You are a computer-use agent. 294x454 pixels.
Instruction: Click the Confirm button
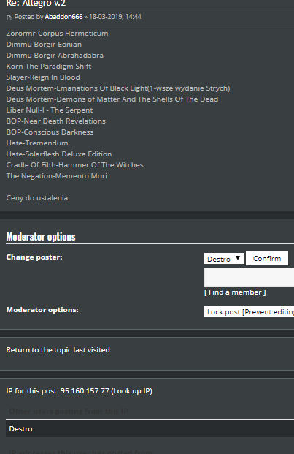(267, 258)
